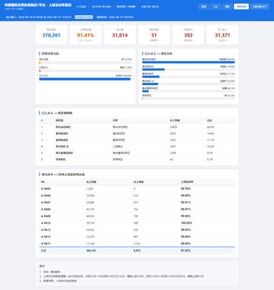Click the 11.1% cell in zone table row 3

(210, 140)
